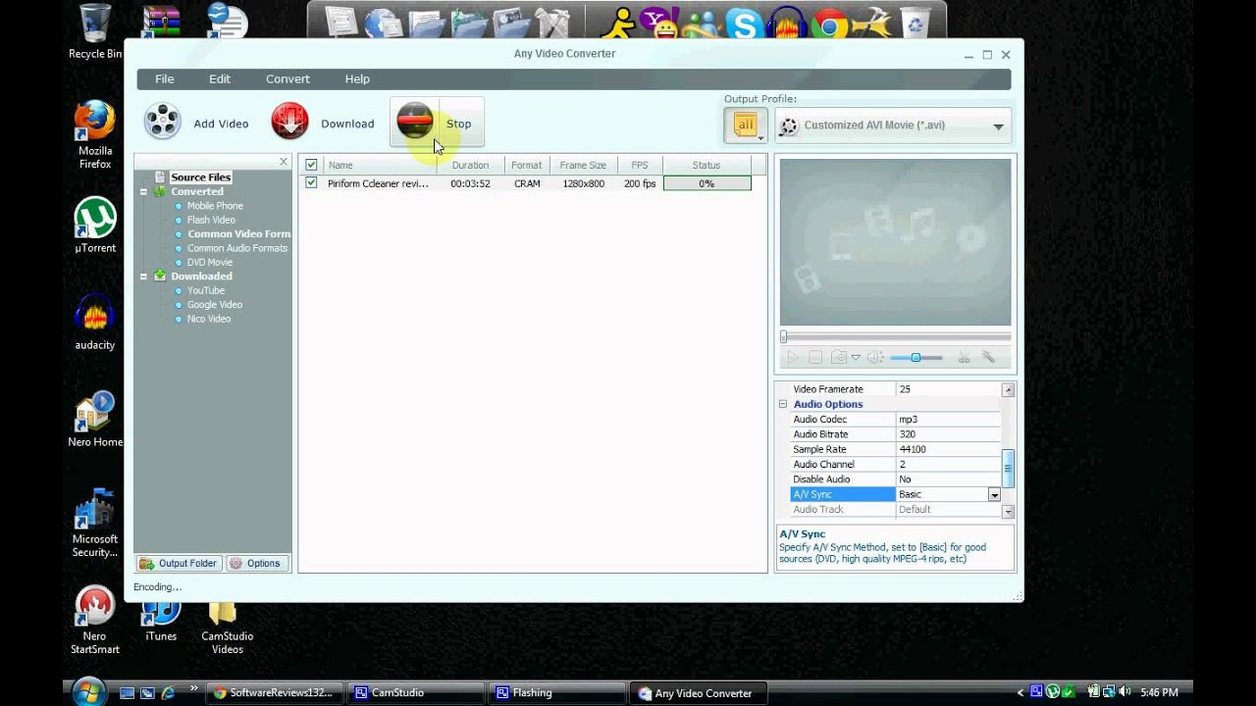
Task: Open Recycle Bin desktop icon
Action: pyautogui.click(x=95, y=32)
